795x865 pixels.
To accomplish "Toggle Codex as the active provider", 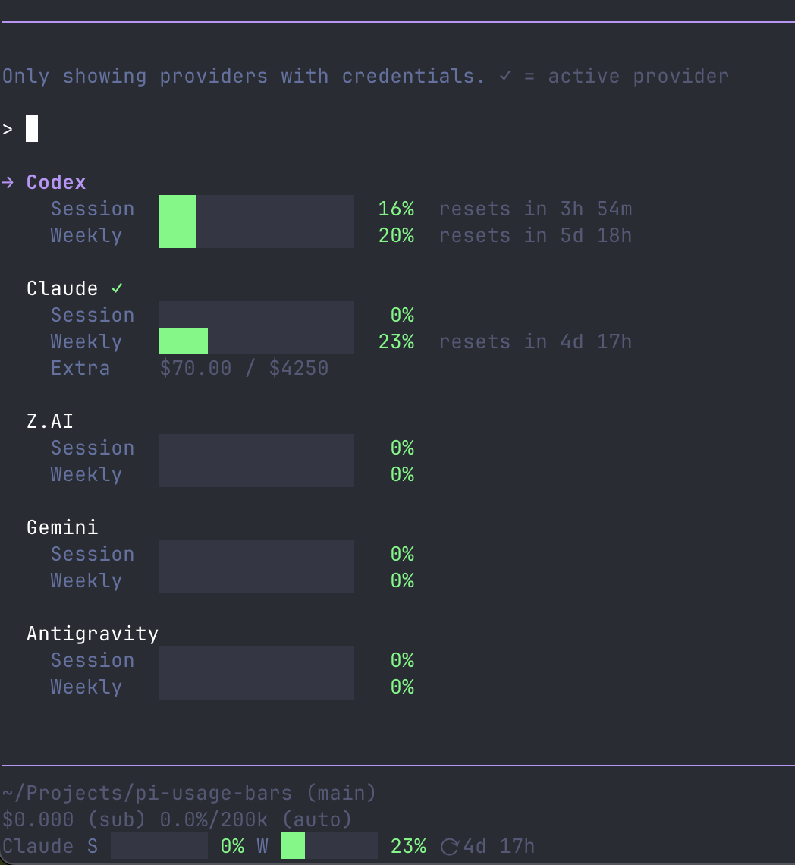I will pyautogui.click(x=56, y=182).
